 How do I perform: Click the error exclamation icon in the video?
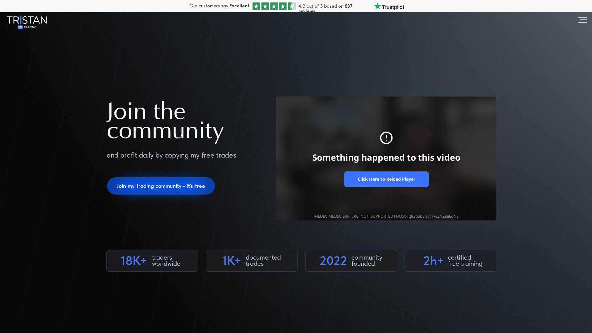[386, 138]
